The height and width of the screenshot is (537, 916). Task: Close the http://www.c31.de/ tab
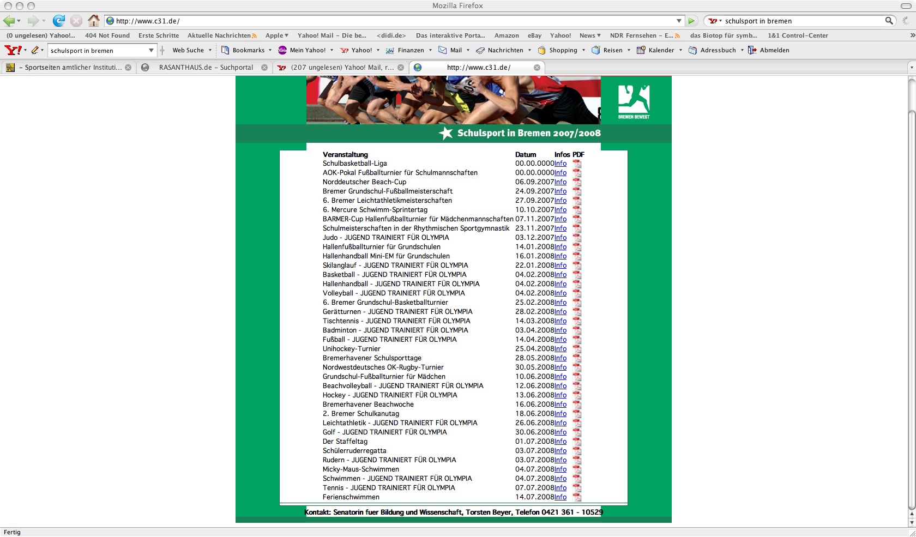click(537, 68)
